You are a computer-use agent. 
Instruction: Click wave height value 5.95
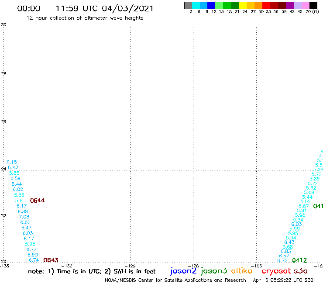tap(293, 233)
